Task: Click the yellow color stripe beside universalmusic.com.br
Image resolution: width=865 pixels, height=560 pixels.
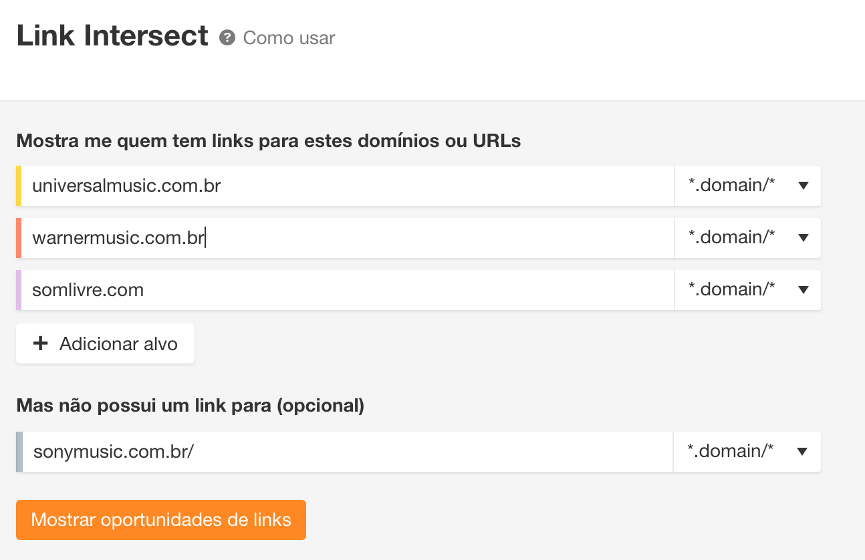Action: click(x=18, y=186)
